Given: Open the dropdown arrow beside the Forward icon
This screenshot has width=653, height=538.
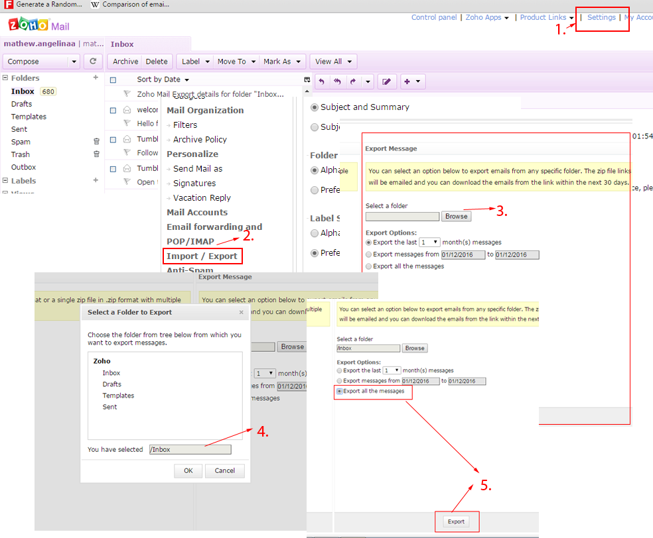Looking at the screenshot, I should (x=368, y=81).
